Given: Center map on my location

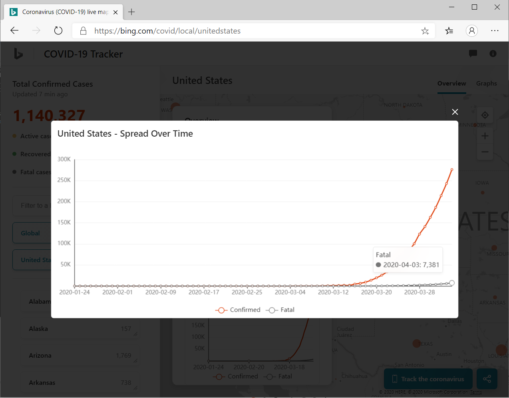Looking at the screenshot, I should tap(485, 115).
